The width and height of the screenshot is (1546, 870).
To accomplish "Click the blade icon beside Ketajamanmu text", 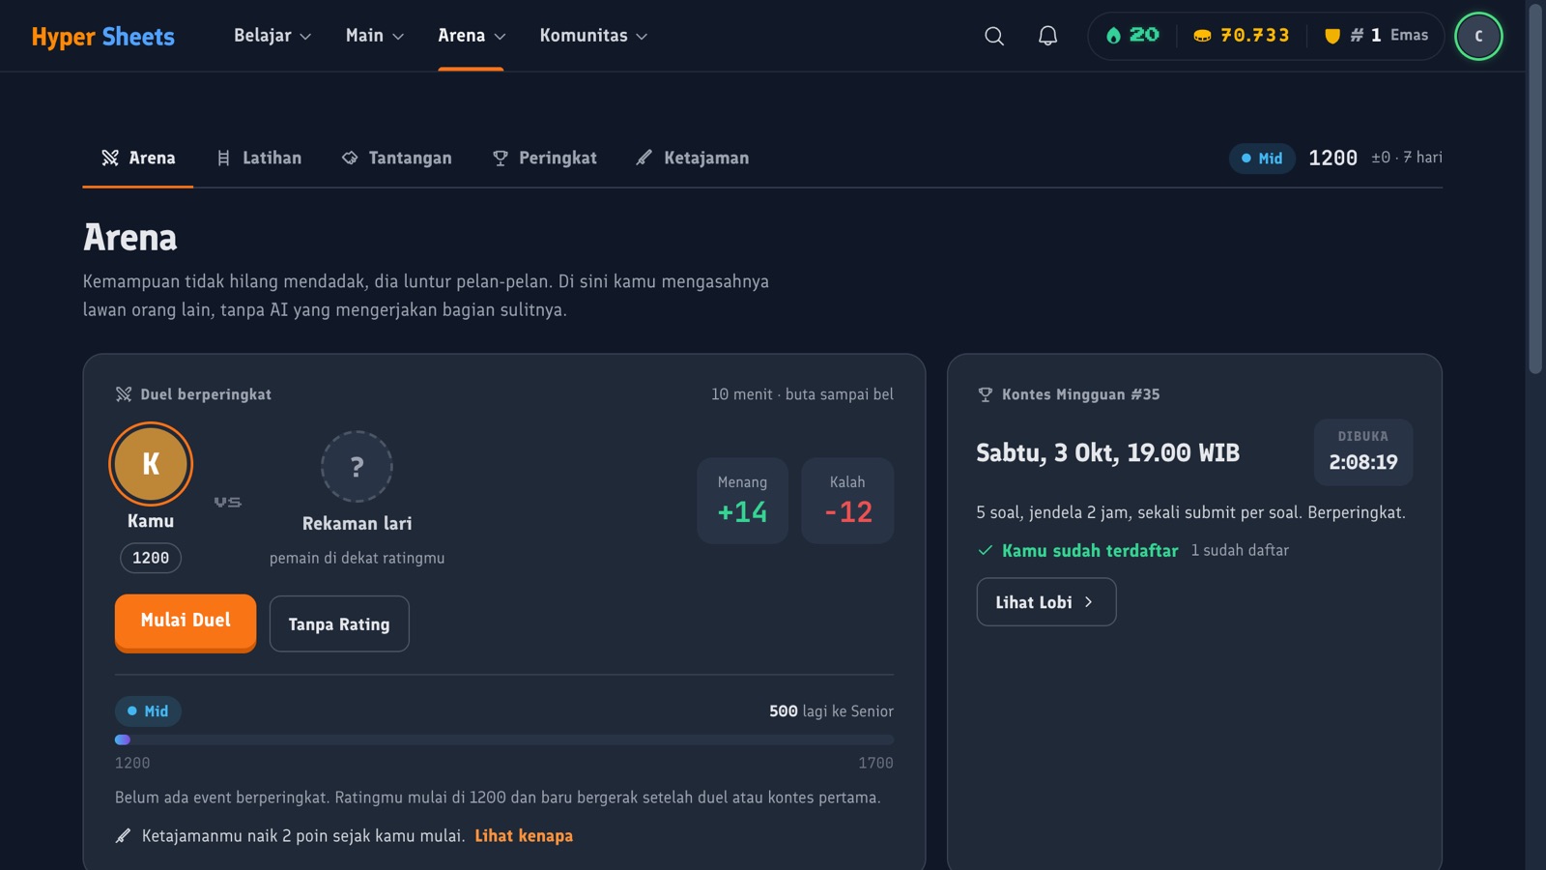I will (x=123, y=836).
